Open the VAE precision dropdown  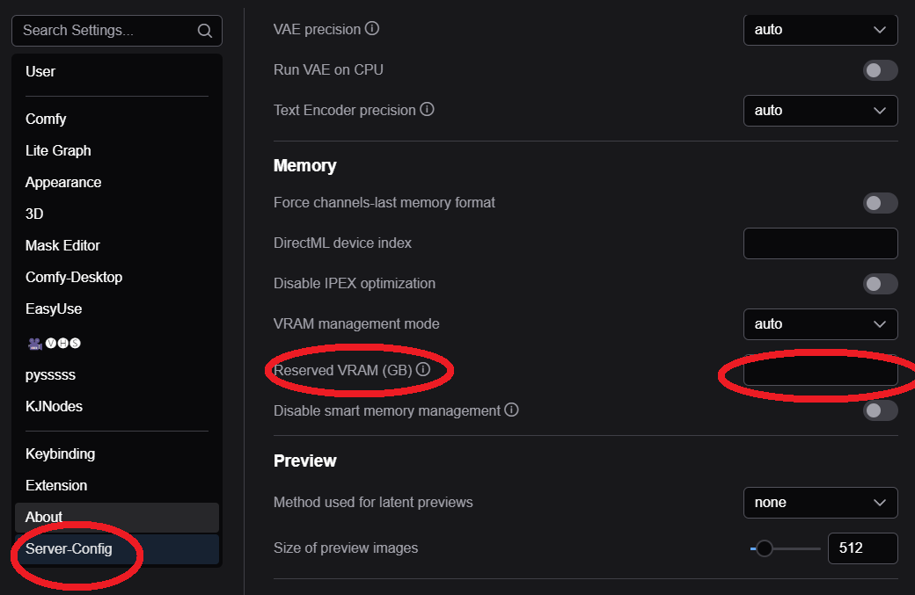[x=820, y=30]
